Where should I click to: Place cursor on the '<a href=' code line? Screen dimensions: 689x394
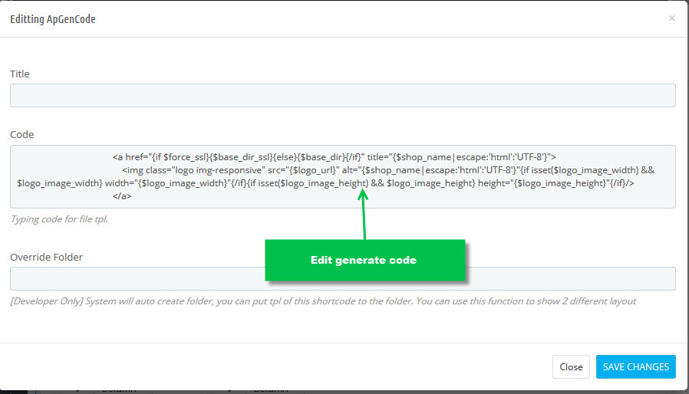pyautogui.click(x=334, y=157)
